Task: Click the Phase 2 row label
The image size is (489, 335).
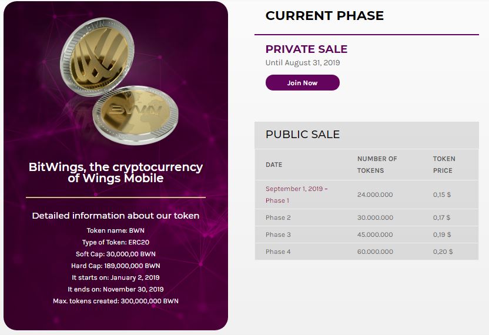Action: click(x=278, y=217)
